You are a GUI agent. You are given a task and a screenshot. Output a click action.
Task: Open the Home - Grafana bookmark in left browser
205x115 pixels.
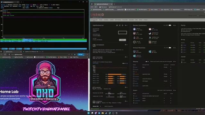[x=62, y=57]
